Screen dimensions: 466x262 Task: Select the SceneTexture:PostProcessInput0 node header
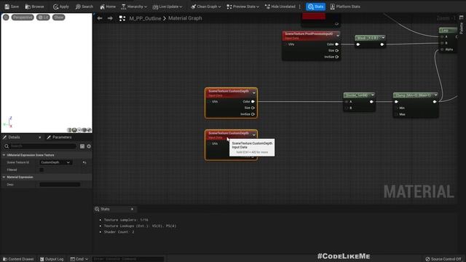coord(309,36)
